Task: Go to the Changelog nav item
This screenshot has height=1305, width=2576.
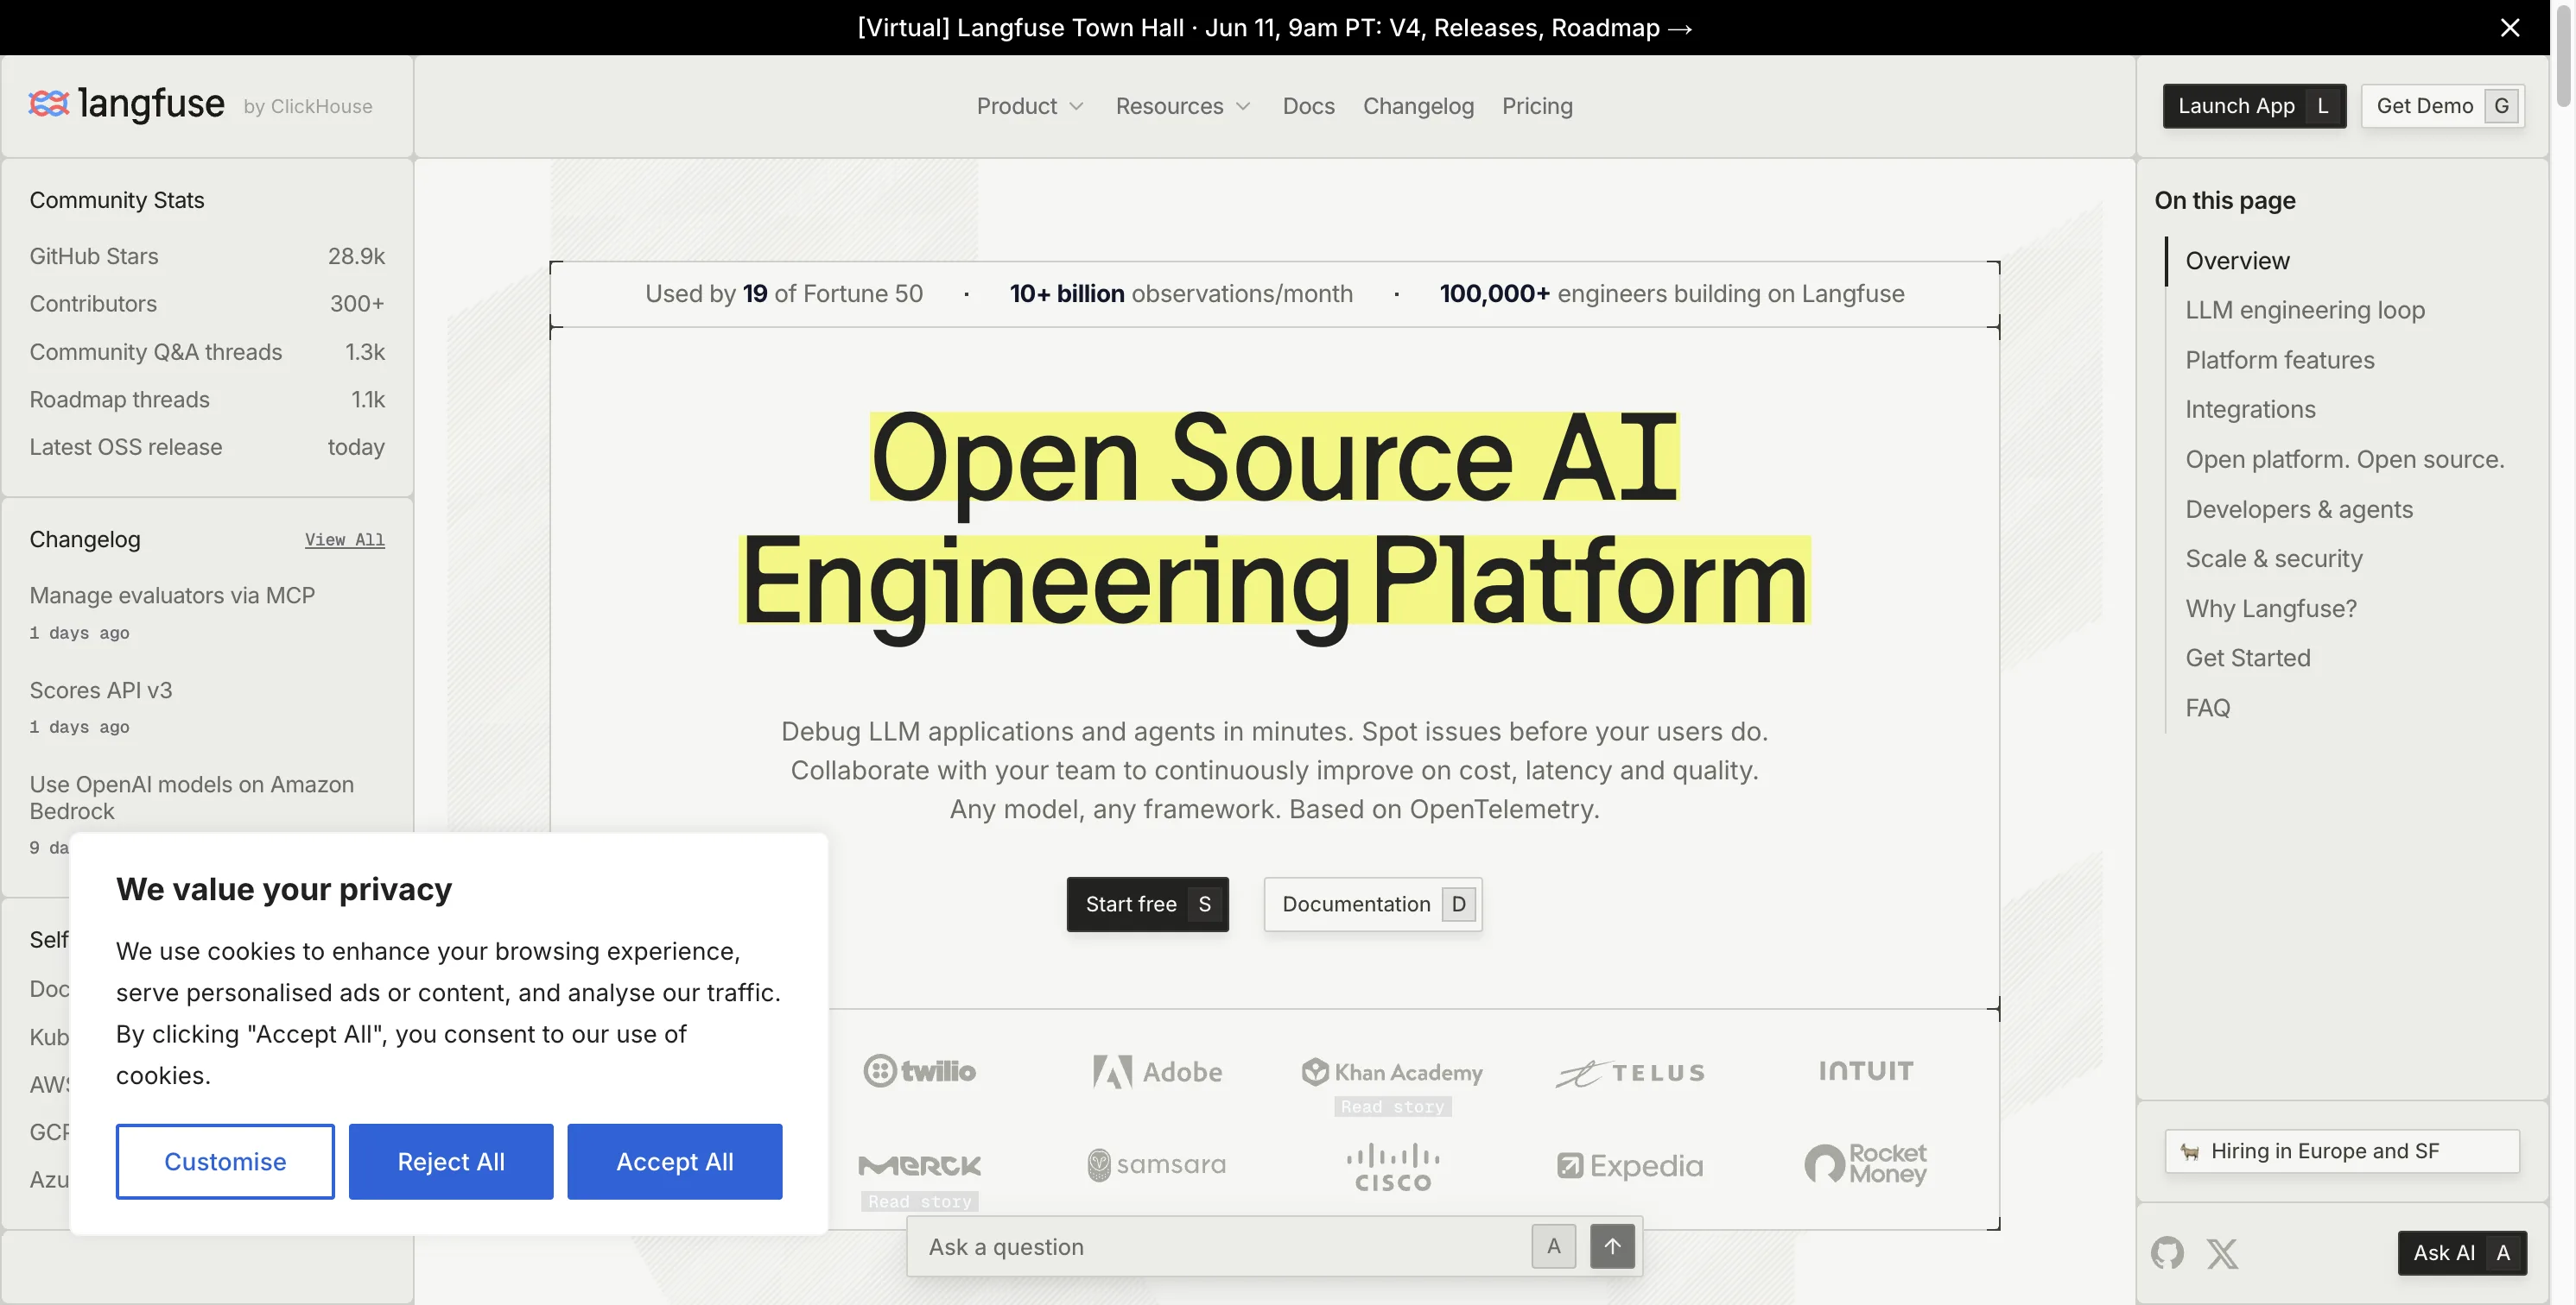Action: point(1418,106)
